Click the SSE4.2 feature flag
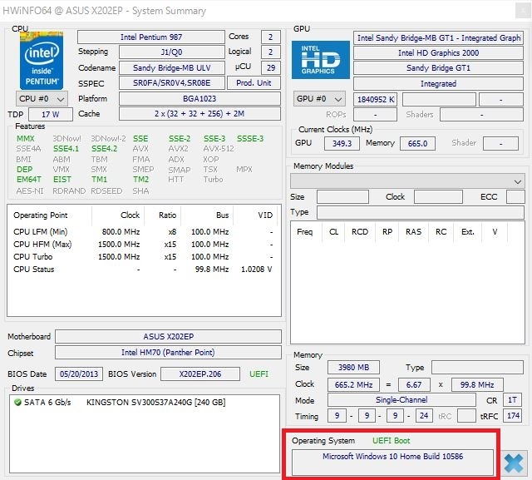The height and width of the screenshot is (480, 532). [x=105, y=149]
